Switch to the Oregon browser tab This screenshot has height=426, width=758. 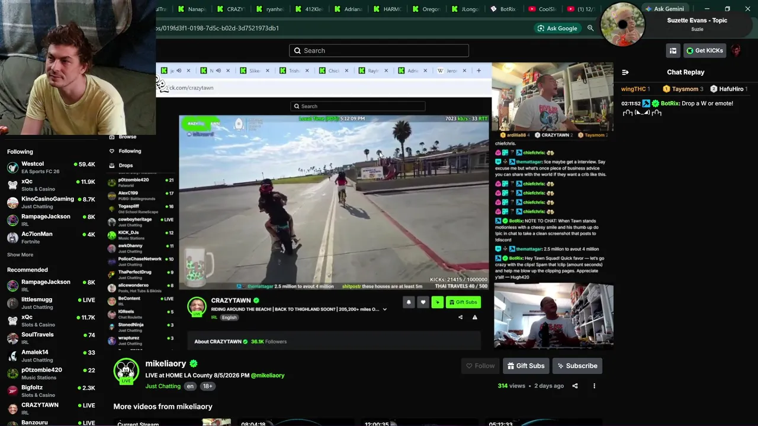(x=426, y=9)
